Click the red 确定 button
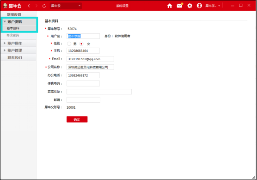This screenshot has width=257, height=180. (77, 119)
